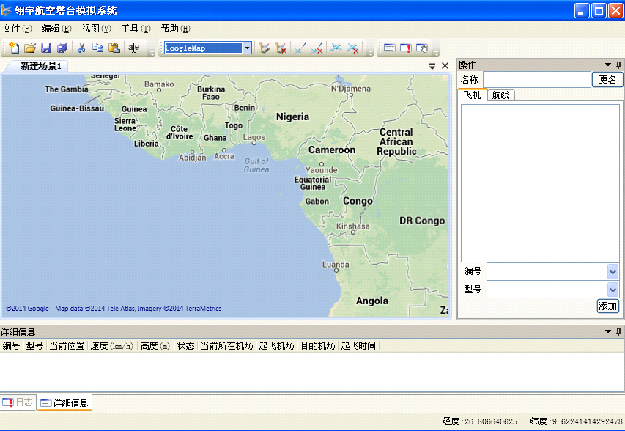Click the delete route icon with red X
This screenshot has width=625, height=431.
317,48
